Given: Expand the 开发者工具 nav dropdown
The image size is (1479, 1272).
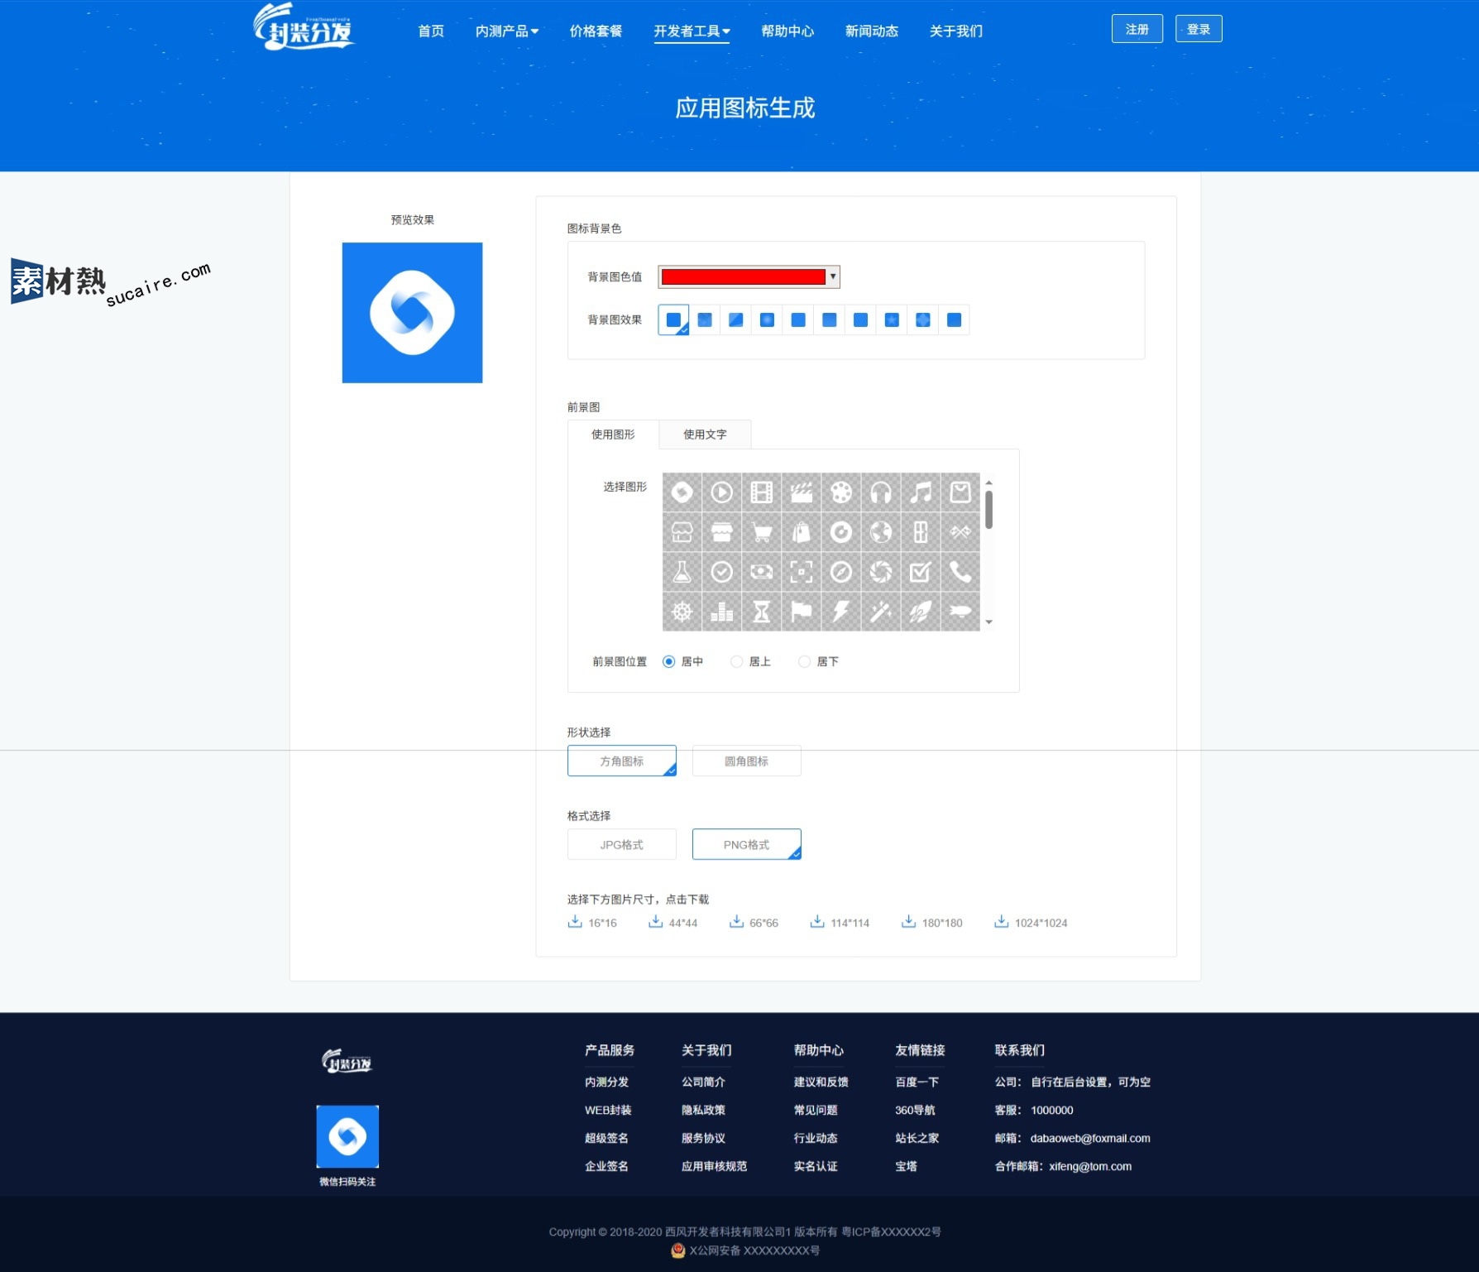Looking at the screenshot, I should [x=692, y=31].
